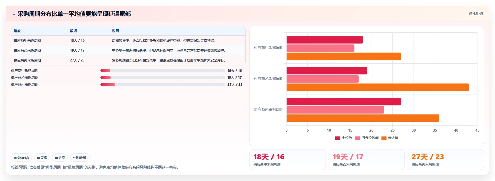Click chart axis label 供应商乙采购周期
This screenshot has width=495, height=181.
[269, 79]
